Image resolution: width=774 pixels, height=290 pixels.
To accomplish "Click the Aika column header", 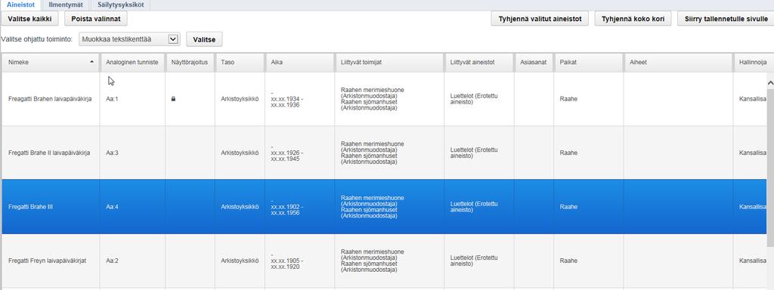I will (299, 63).
